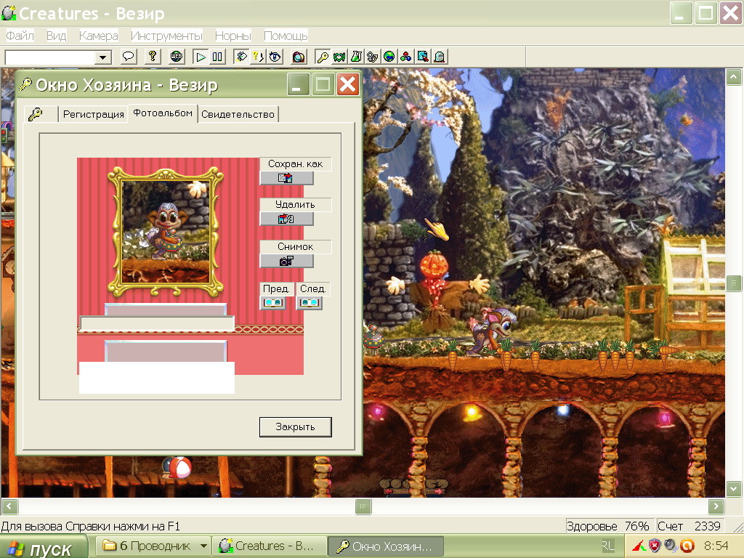Click the magnifier camera icon in the toolbar
Image resolution: width=744 pixels, height=558 pixels.
(x=299, y=57)
